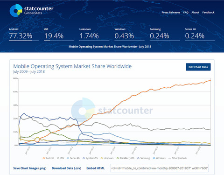Click the 80% y-axis label

point(15,78)
